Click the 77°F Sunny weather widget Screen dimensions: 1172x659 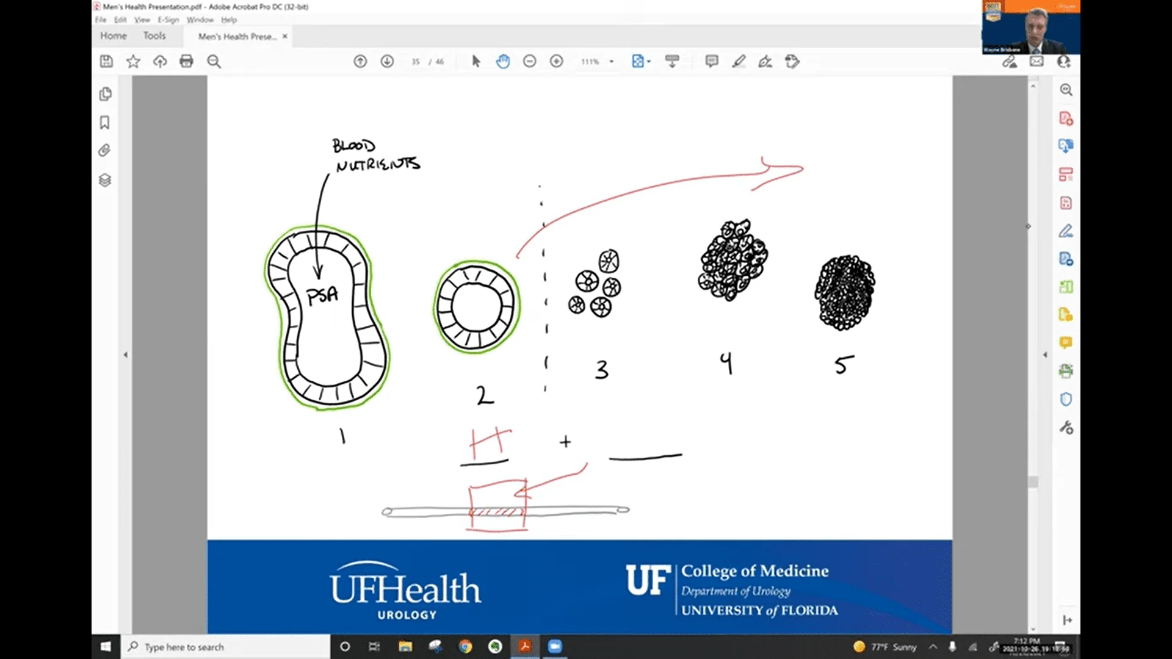(885, 647)
